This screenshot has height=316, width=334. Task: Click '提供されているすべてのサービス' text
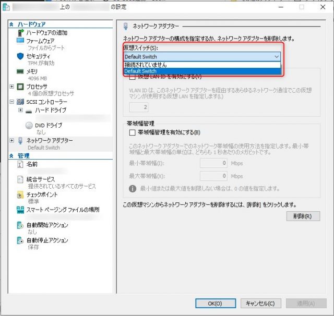pyautogui.click(x=62, y=186)
